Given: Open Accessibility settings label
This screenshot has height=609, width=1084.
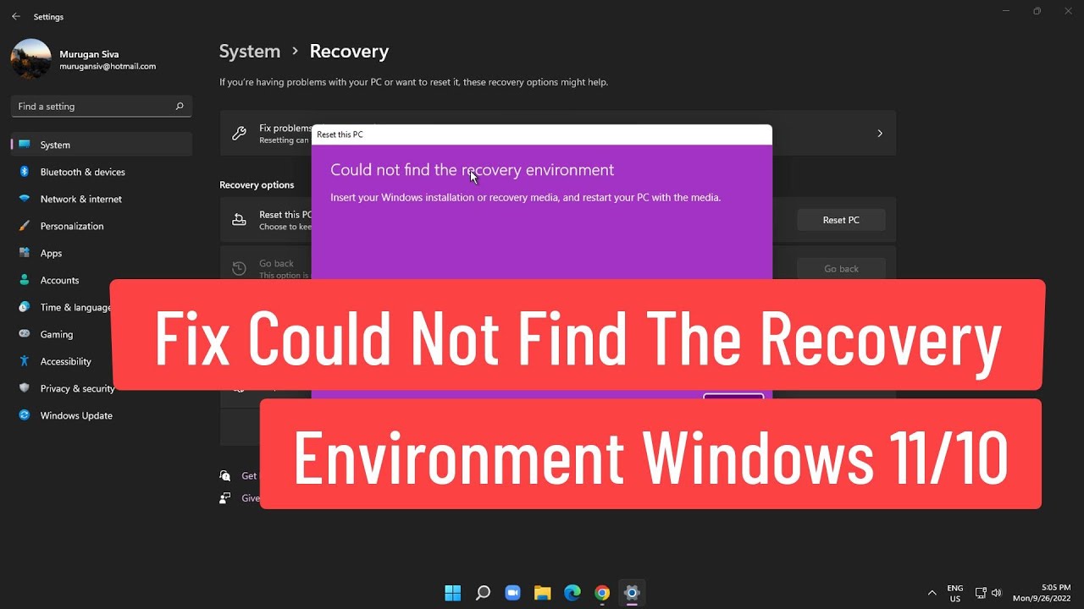Looking at the screenshot, I should (x=66, y=361).
